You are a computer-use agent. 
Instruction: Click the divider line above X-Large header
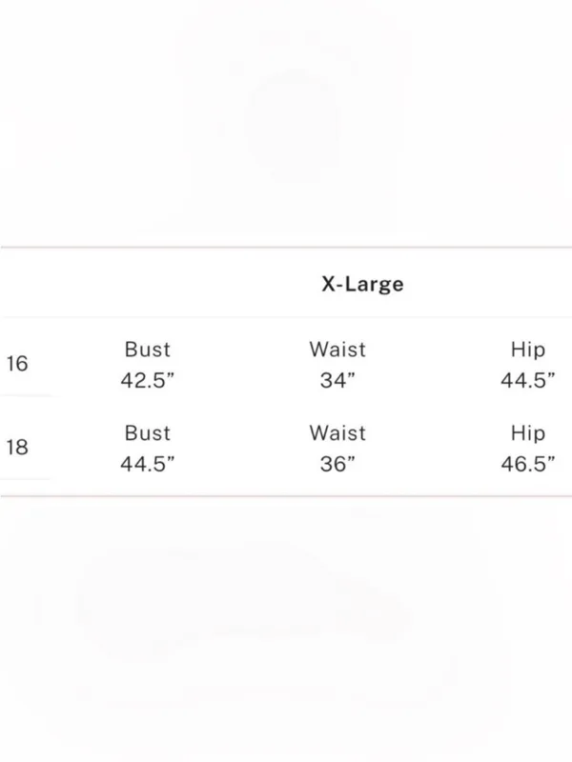(286, 248)
